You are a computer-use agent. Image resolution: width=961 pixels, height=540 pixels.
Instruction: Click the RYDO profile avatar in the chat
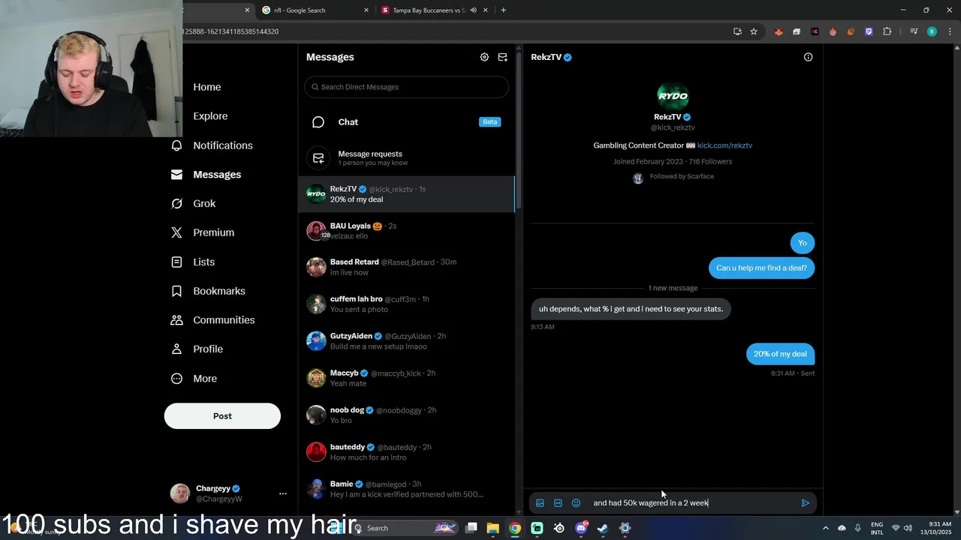click(x=673, y=95)
